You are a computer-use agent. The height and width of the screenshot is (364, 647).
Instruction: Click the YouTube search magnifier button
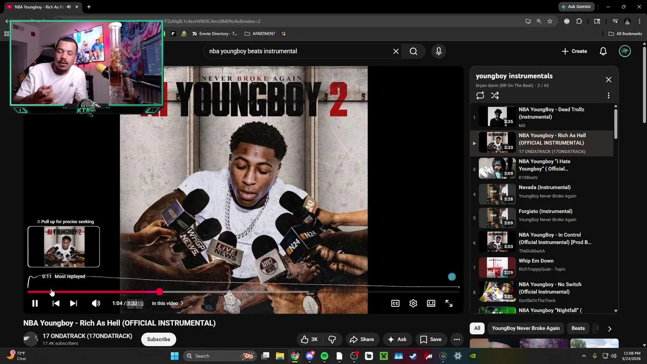pyautogui.click(x=413, y=51)
